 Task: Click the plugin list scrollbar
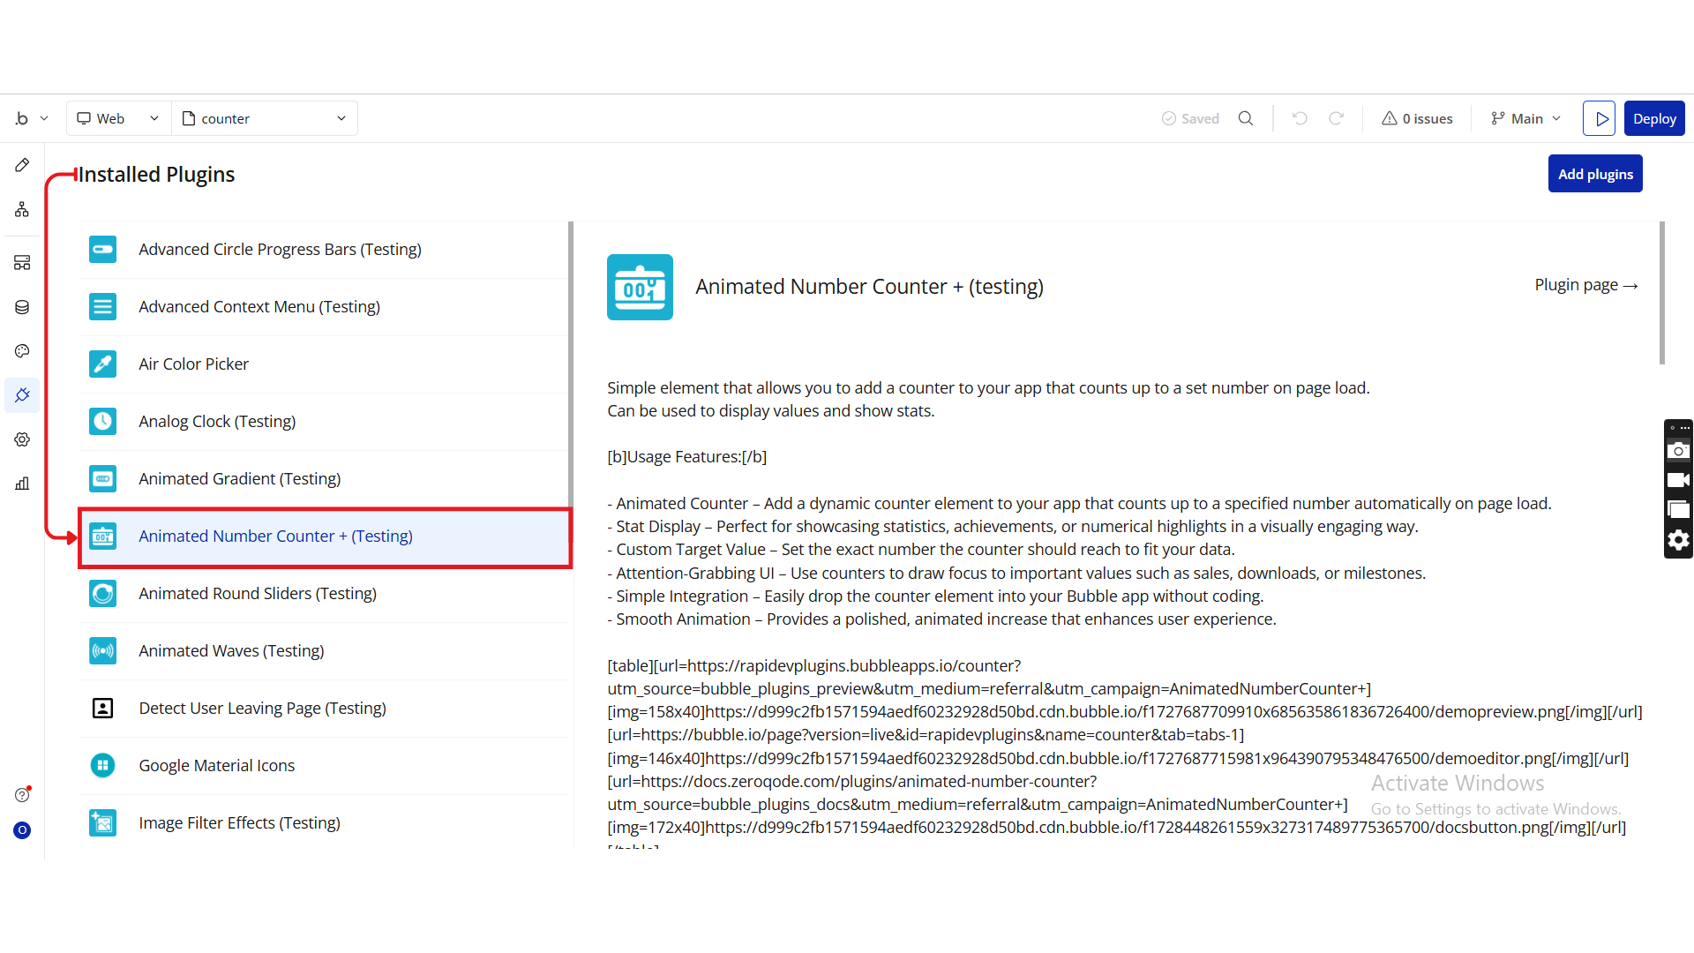[x=571, y=362]
